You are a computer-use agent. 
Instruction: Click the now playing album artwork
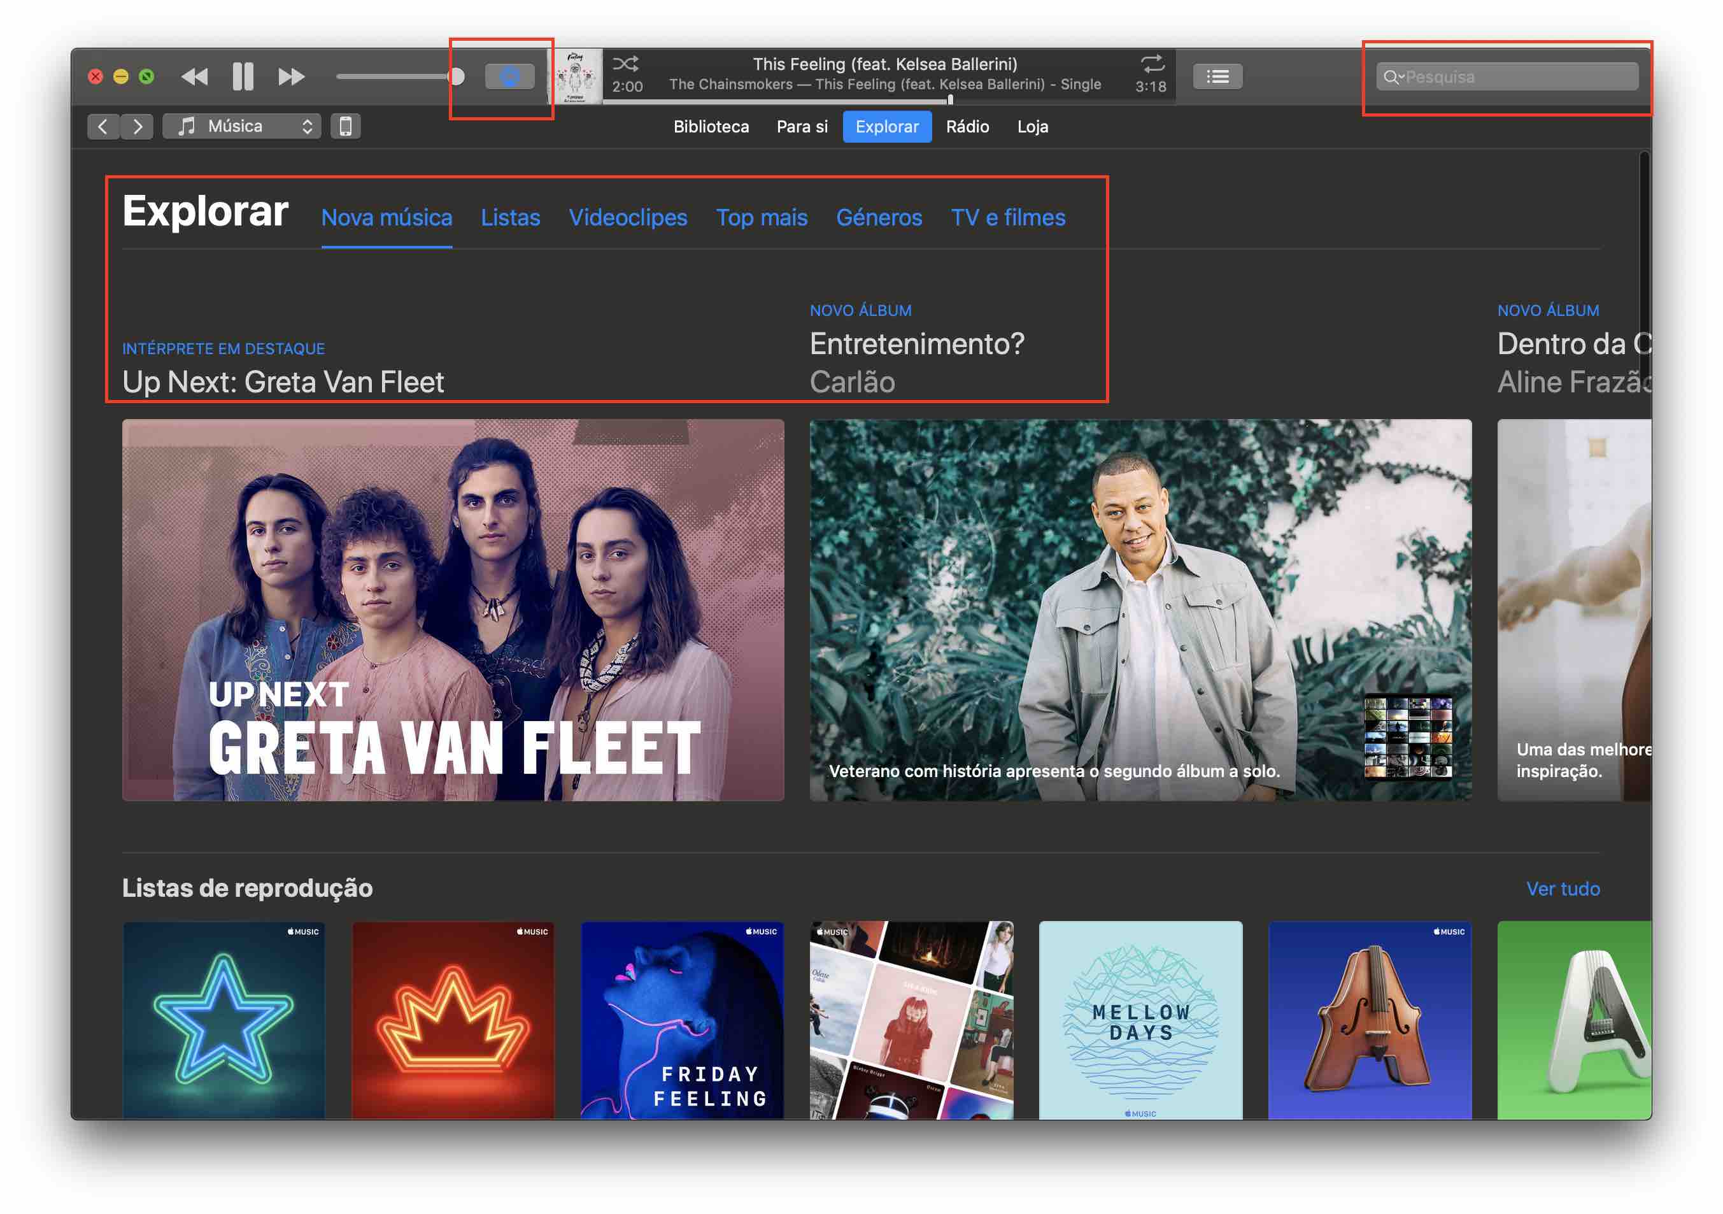point(576,76)
